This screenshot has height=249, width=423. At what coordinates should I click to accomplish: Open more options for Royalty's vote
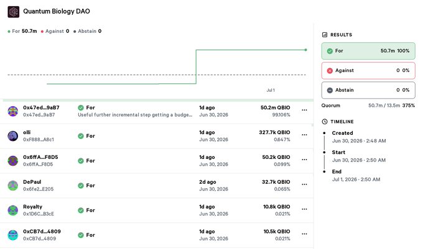click(x=304, y=209)
